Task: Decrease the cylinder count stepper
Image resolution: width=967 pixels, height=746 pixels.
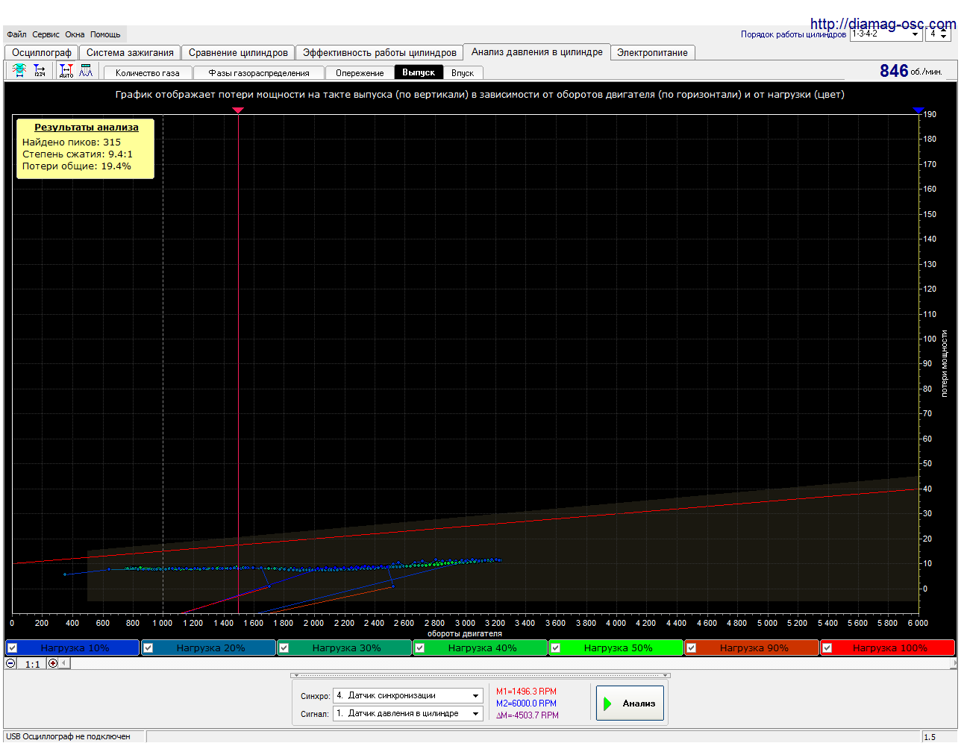Action: coord(944,37)
